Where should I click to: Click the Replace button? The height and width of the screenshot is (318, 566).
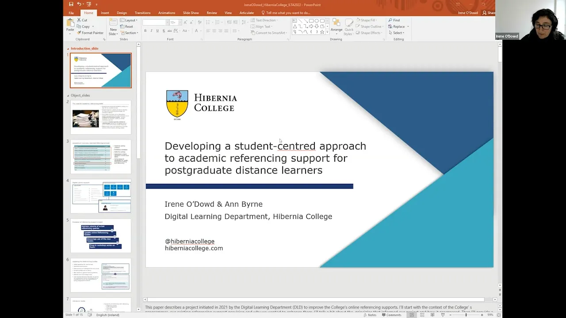coord(397,26)
